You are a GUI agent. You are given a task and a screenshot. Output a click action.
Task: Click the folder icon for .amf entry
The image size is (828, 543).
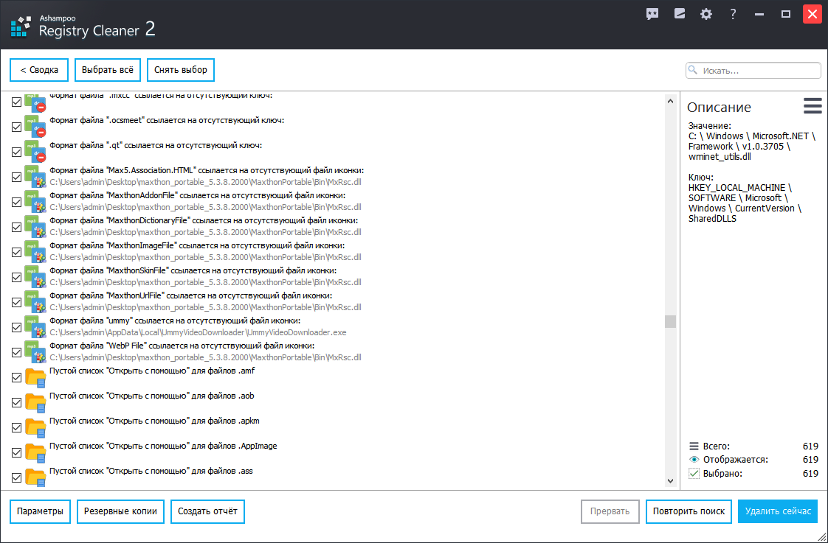[35, 377]
